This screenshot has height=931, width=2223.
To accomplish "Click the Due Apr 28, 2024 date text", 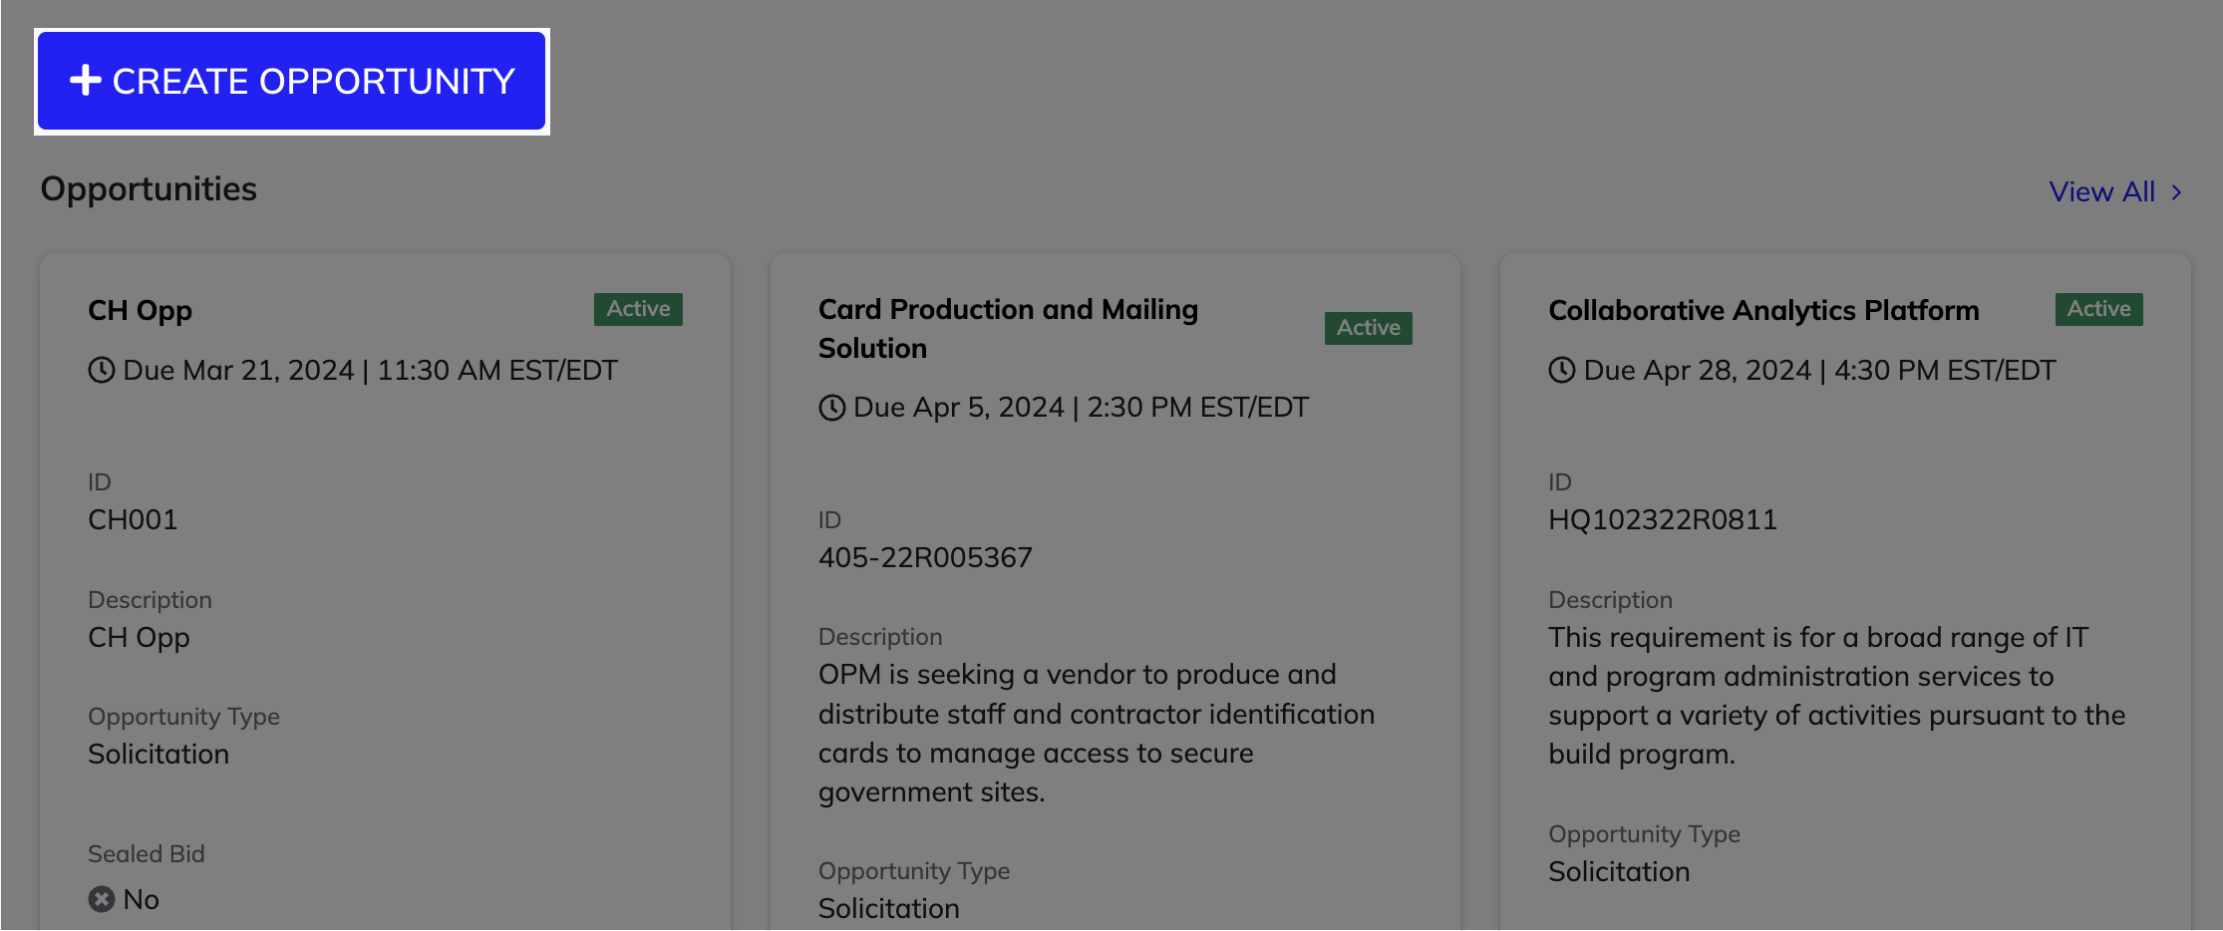I will click(x=1698, y=370).
